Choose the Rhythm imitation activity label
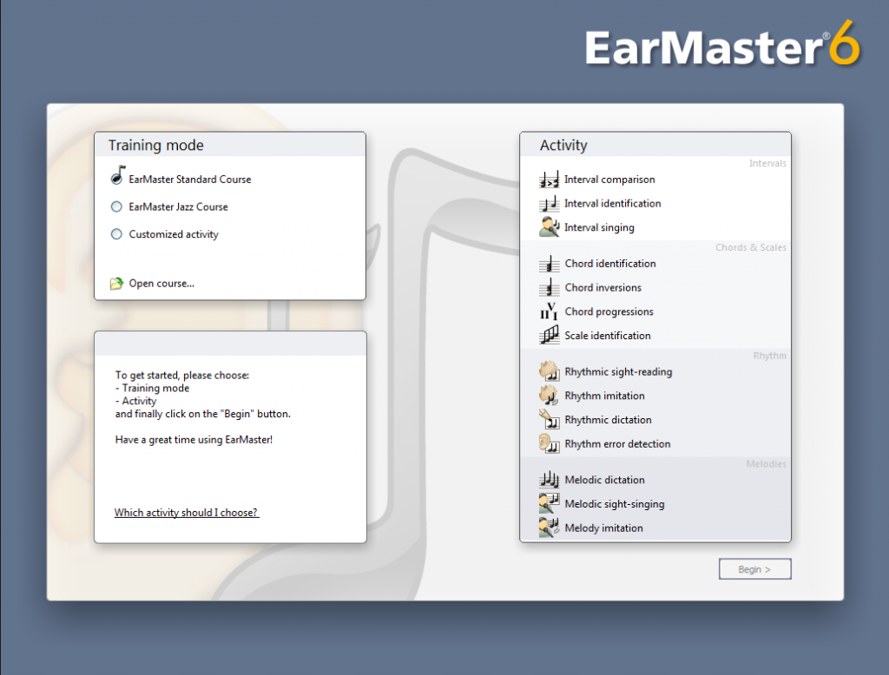Screen dimensions: 889x675 tap(604, 396)
